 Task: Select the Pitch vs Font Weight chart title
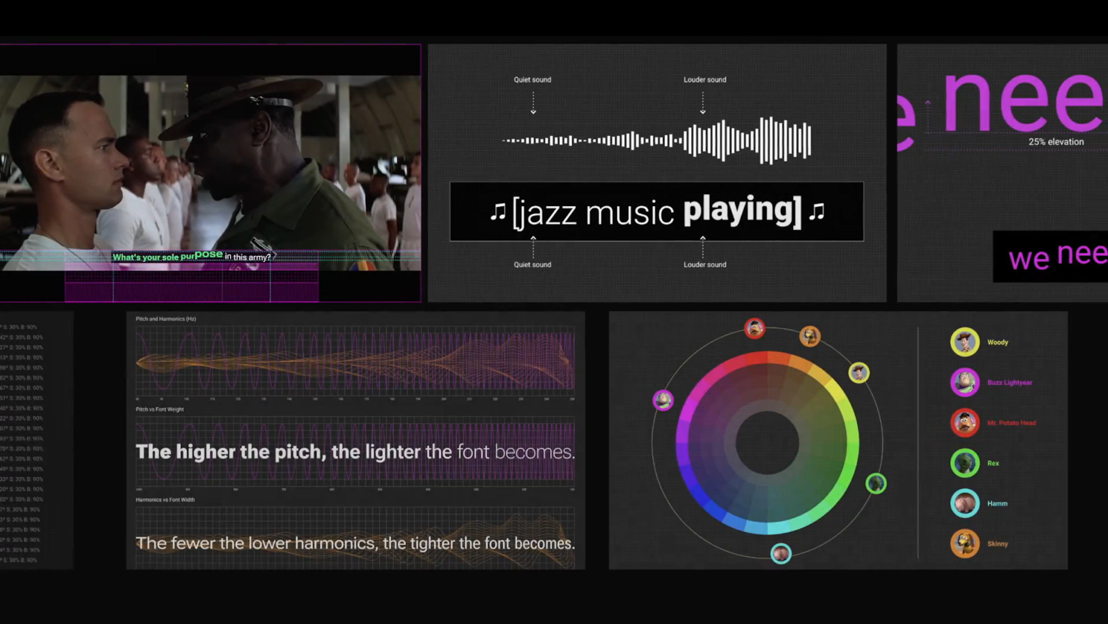pyautogui.click(x=160, y=410)
